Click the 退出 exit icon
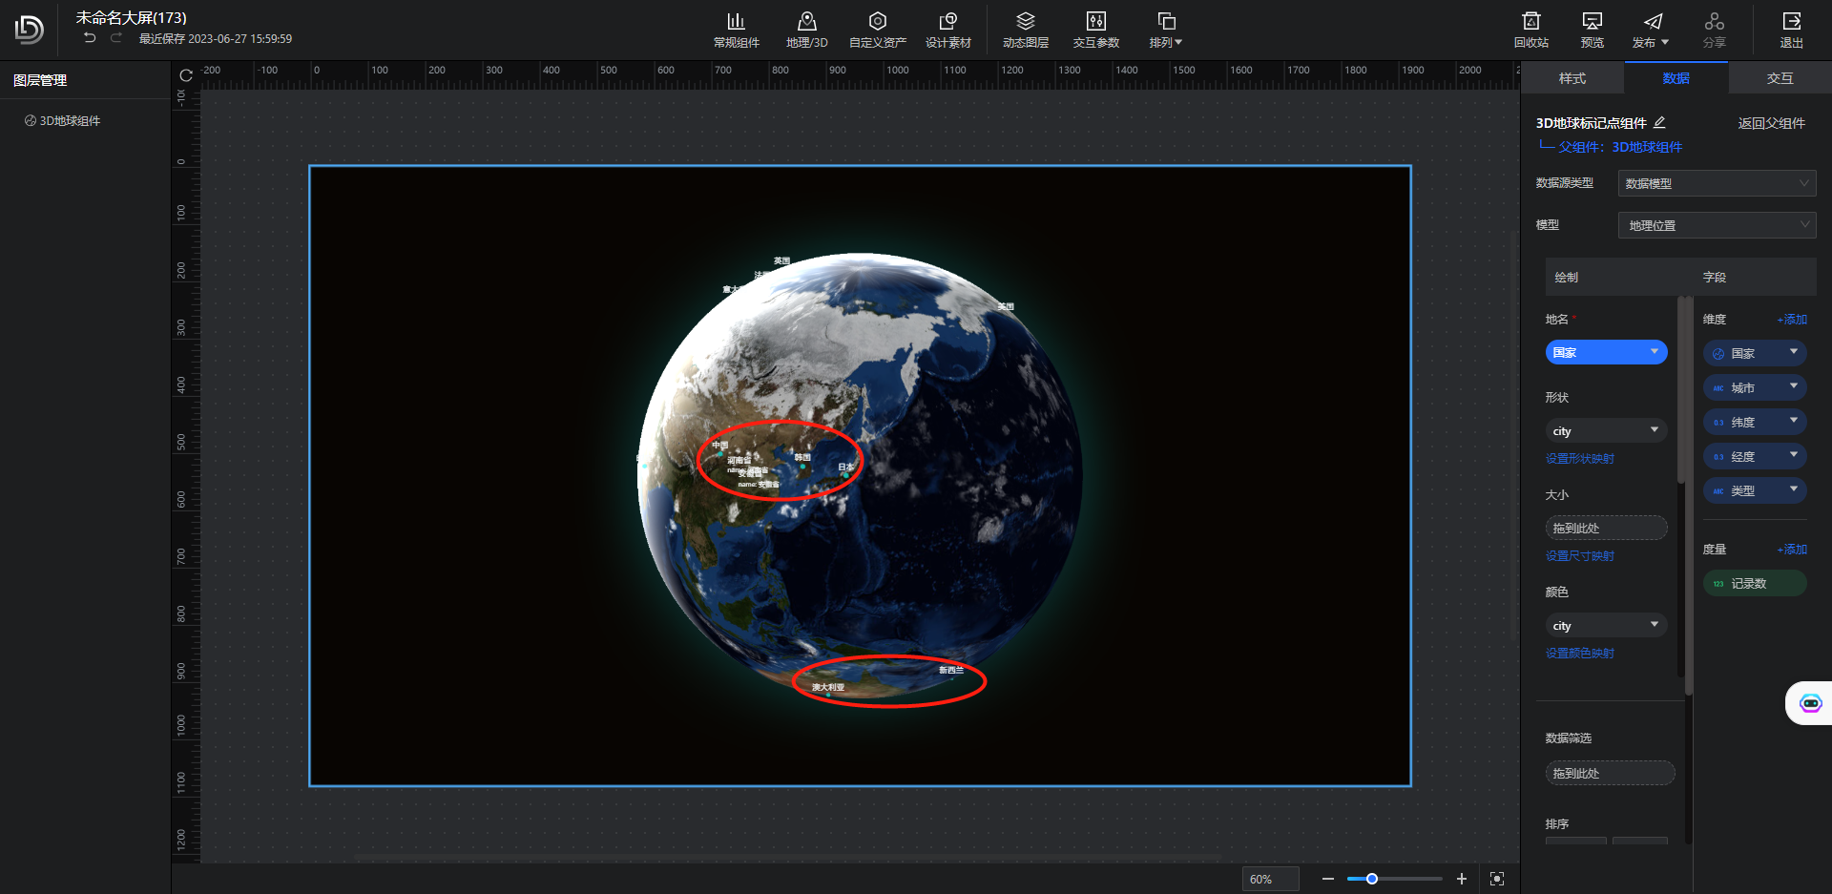1832x894 pixels. [x=1791, y=30]
